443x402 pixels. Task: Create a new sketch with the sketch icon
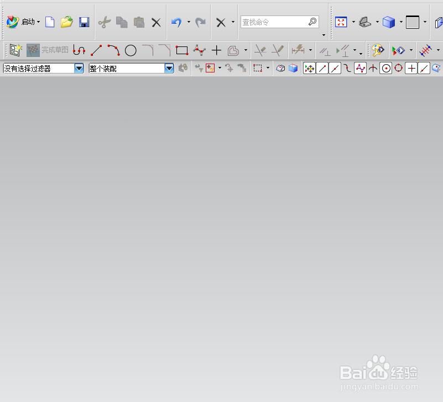(x=15, y=50)
